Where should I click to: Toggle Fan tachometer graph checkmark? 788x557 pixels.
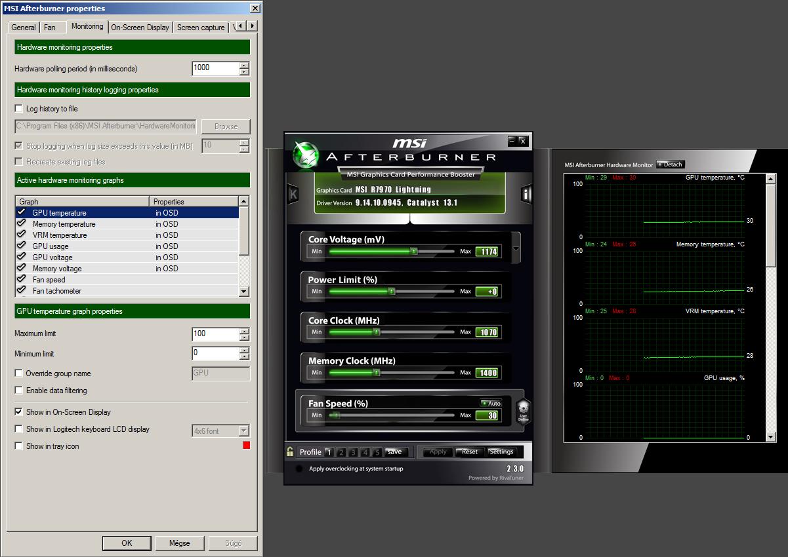point(21,290)
